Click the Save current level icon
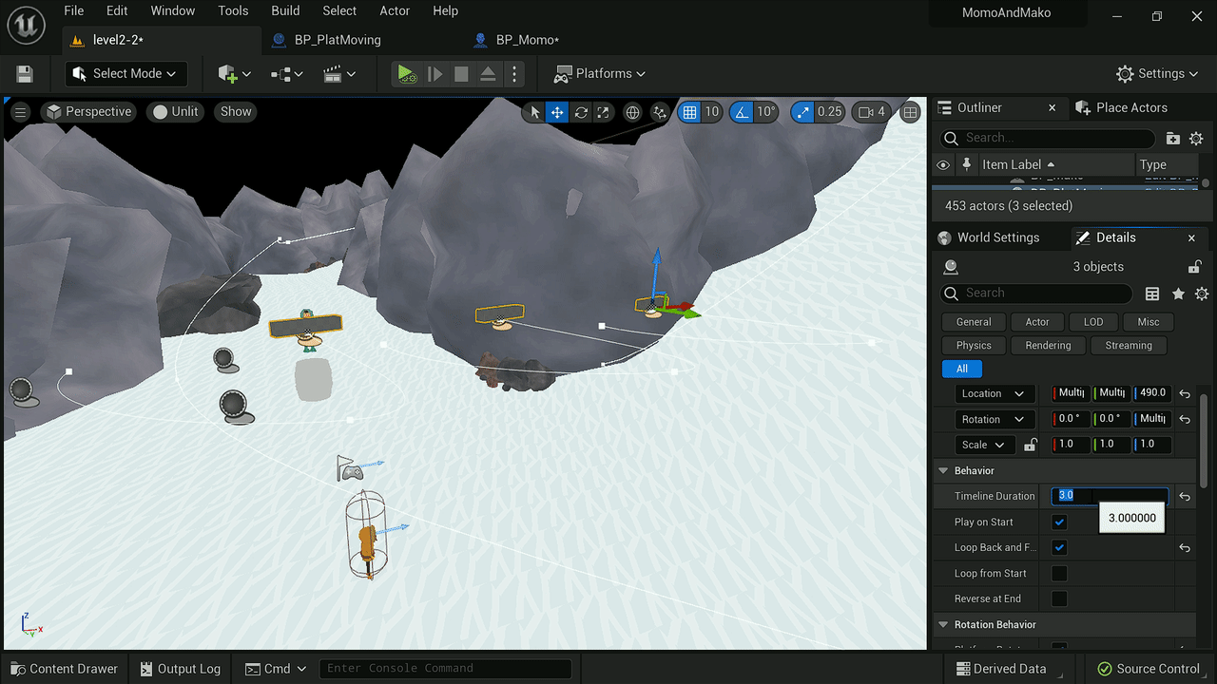This screenshot has height=684, width=1217. point(26,74)
